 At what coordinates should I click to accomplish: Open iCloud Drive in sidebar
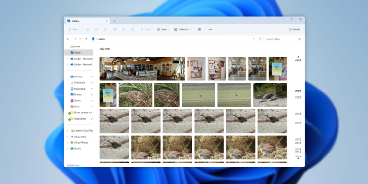78,137
